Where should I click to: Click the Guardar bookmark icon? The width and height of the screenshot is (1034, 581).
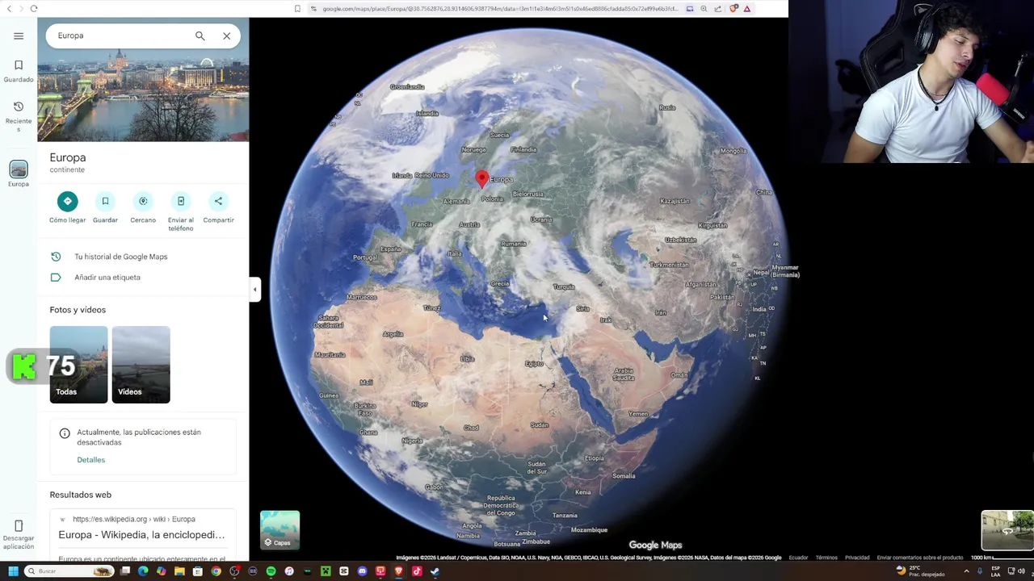pos(105,201)
